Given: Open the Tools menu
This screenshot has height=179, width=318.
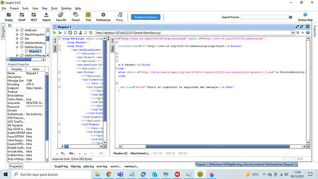Looking at the screenshot, I should [x=54, y=8].
